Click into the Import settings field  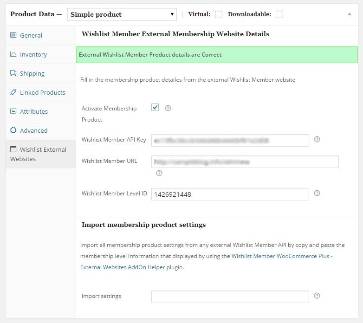click(x=230, y=297)
